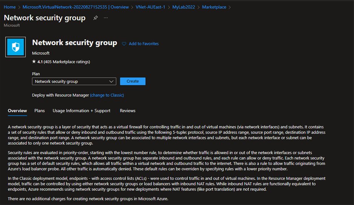Click the page title 'Network security group'
This screenshot has height=205, width=354.
point(45,18)
